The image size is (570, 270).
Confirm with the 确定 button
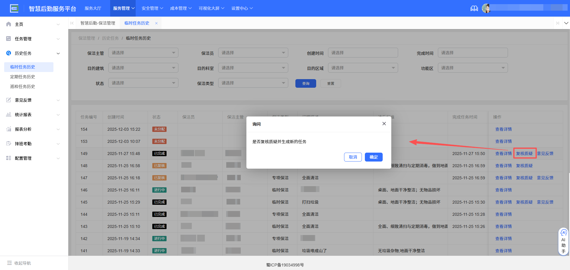pos(373,157)
